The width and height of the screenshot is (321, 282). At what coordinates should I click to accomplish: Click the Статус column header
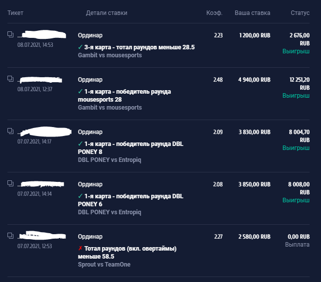pos(300,13)
